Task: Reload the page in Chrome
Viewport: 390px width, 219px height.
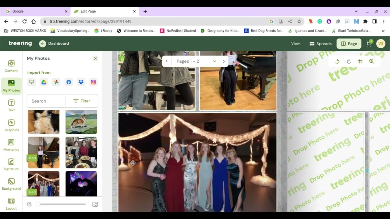Action: [x=24, y=21]
